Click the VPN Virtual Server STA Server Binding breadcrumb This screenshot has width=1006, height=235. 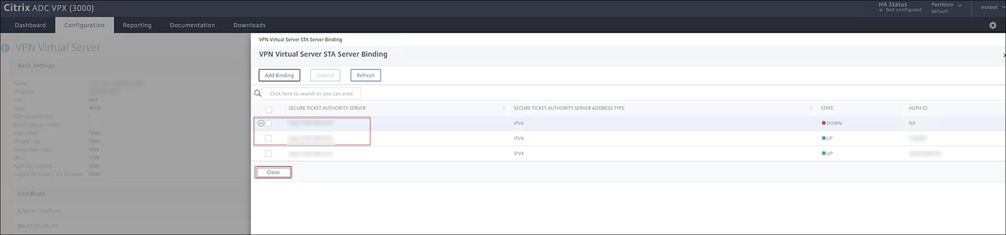click(300, 39)
